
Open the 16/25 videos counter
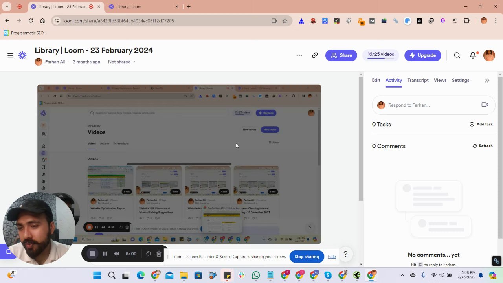pos(381,55)
